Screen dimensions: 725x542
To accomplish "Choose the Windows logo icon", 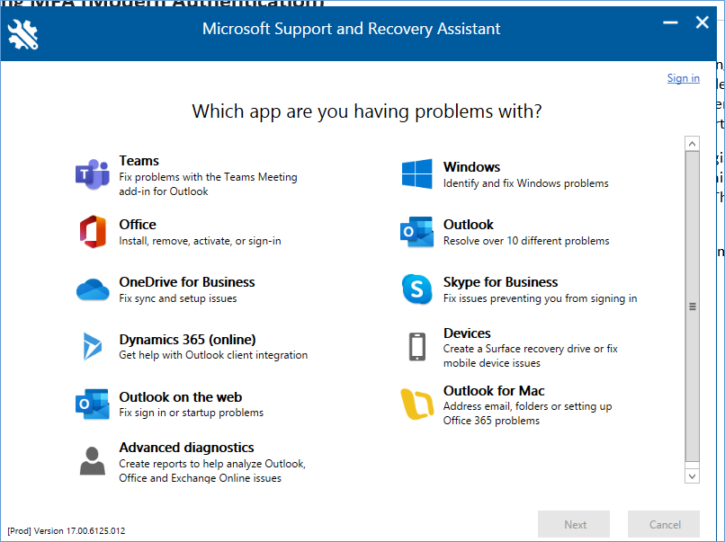I will pos(417,173).
